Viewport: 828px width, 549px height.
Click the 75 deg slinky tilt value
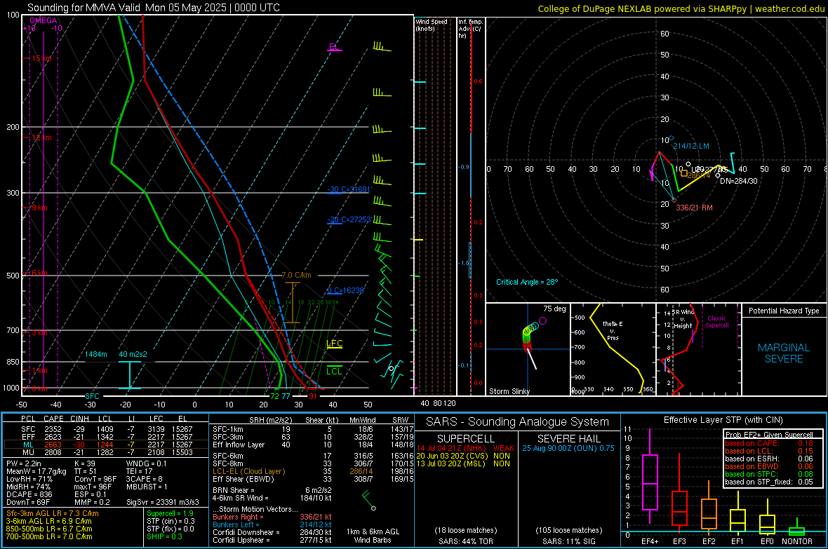pos(554,309)
